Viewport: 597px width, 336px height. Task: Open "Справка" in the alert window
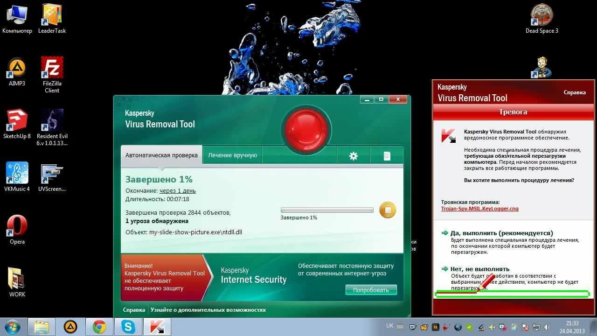tap(574, 92)
